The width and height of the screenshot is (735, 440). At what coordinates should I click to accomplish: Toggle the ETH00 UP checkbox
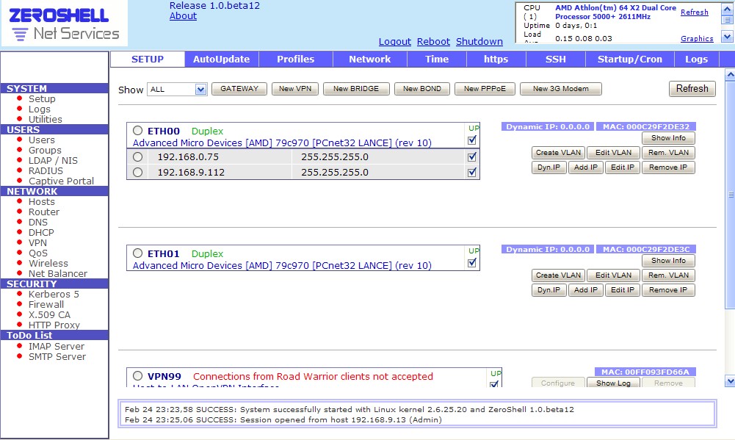[472, 140]
